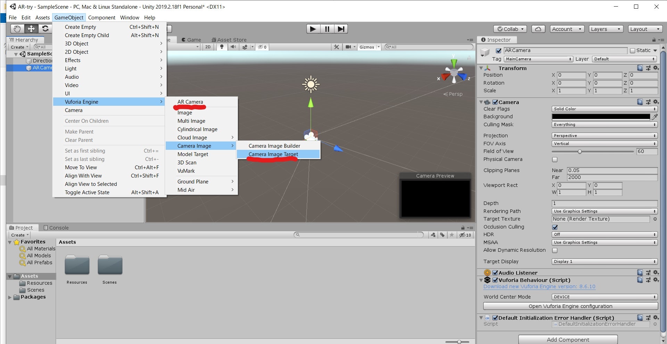Choose Create Empty menu entry

[x=109, y=27]
